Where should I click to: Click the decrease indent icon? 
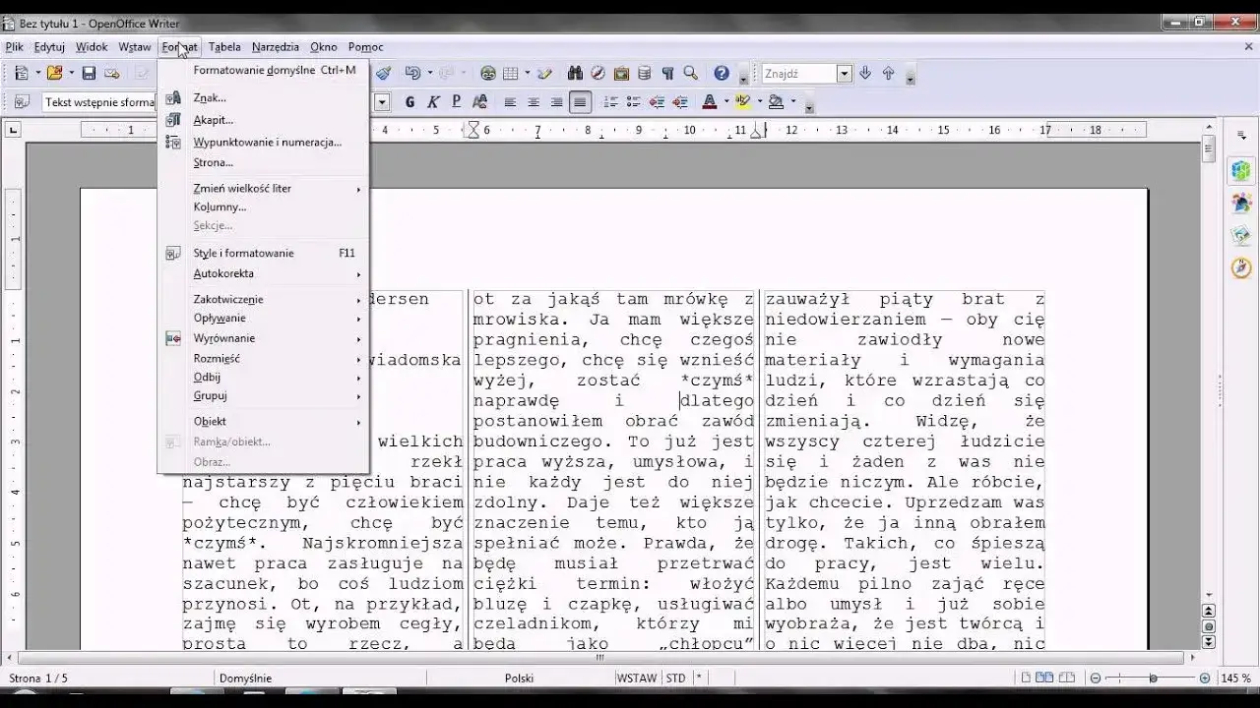(x=657, y=101)
